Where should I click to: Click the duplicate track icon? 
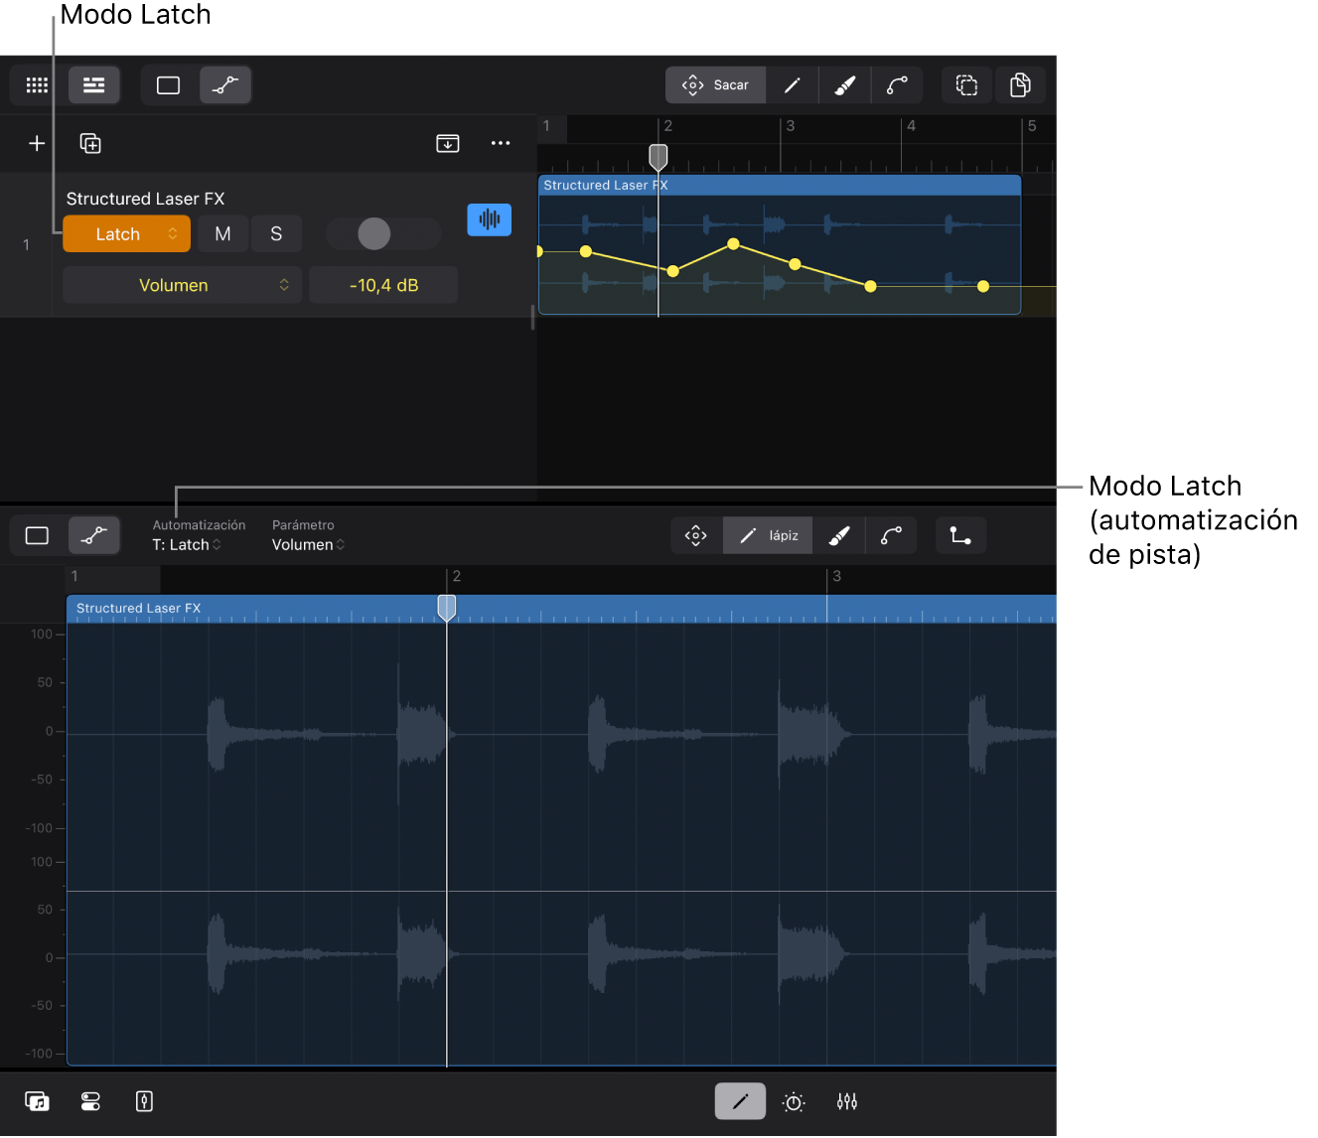point(90,144)
